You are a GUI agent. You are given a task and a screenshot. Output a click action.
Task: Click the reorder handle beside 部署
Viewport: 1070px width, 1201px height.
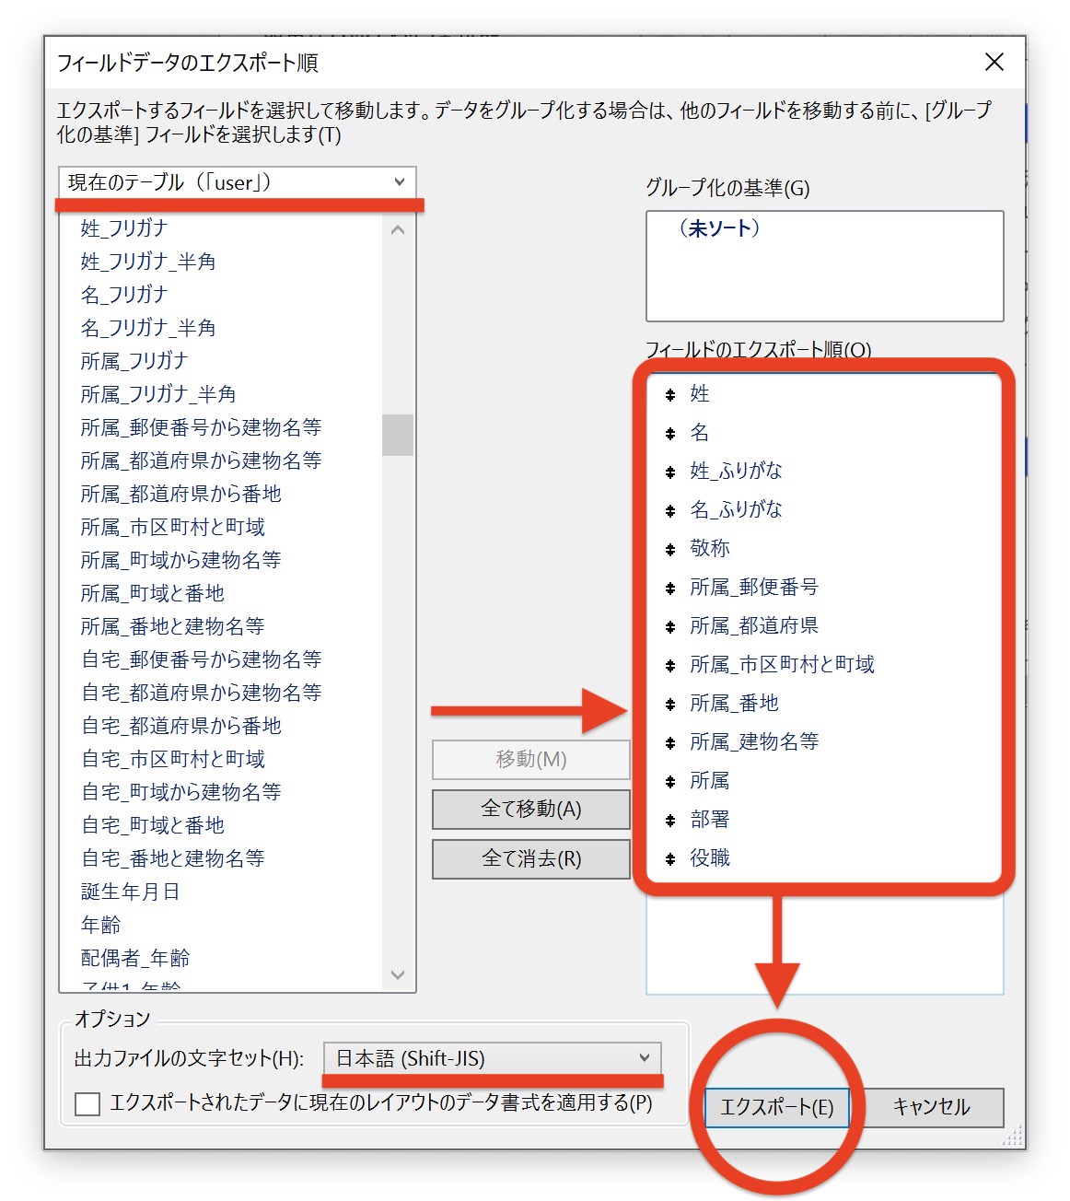click(670, 821)
